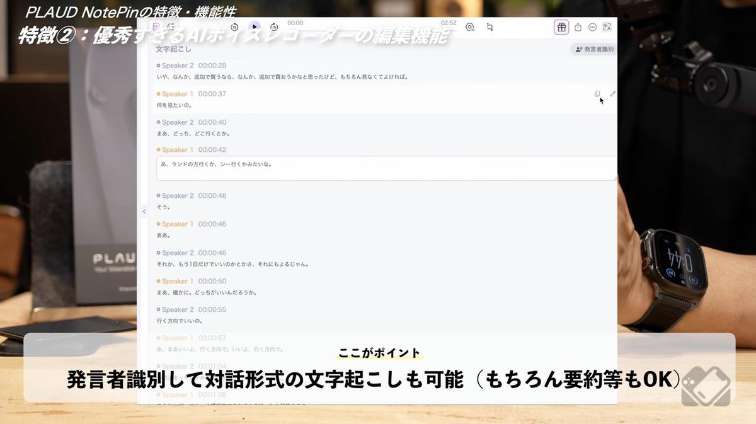Image resolution: width=756 pixels, height=424 pixels.
Task: Open the gift icon button
Action: coord(561,27)
